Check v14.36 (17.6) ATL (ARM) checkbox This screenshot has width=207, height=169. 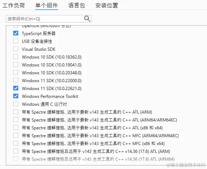point(16,151)
